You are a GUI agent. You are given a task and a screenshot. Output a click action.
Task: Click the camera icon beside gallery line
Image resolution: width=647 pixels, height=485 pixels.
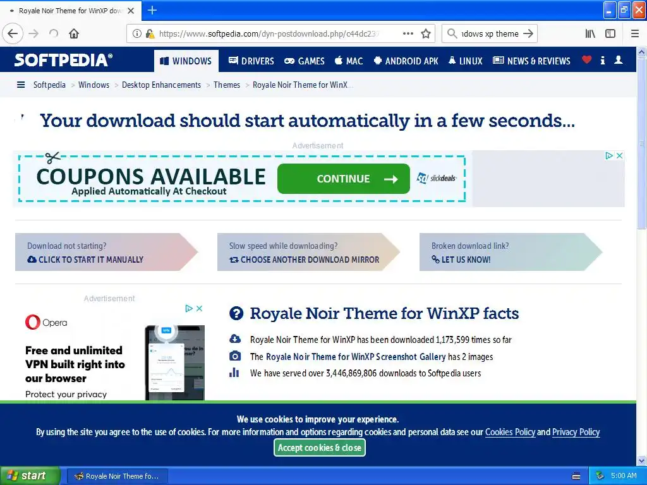click(x=235, y=356)
